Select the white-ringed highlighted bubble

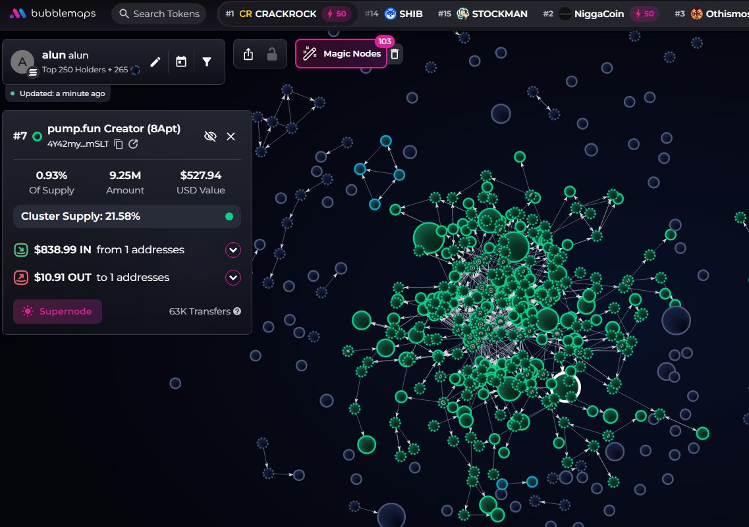pos(566,388)
